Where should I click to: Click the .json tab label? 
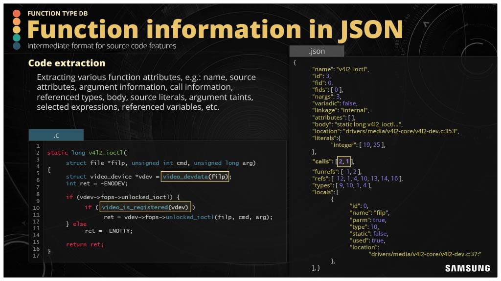pyautogui.click(x=317, y=51)
